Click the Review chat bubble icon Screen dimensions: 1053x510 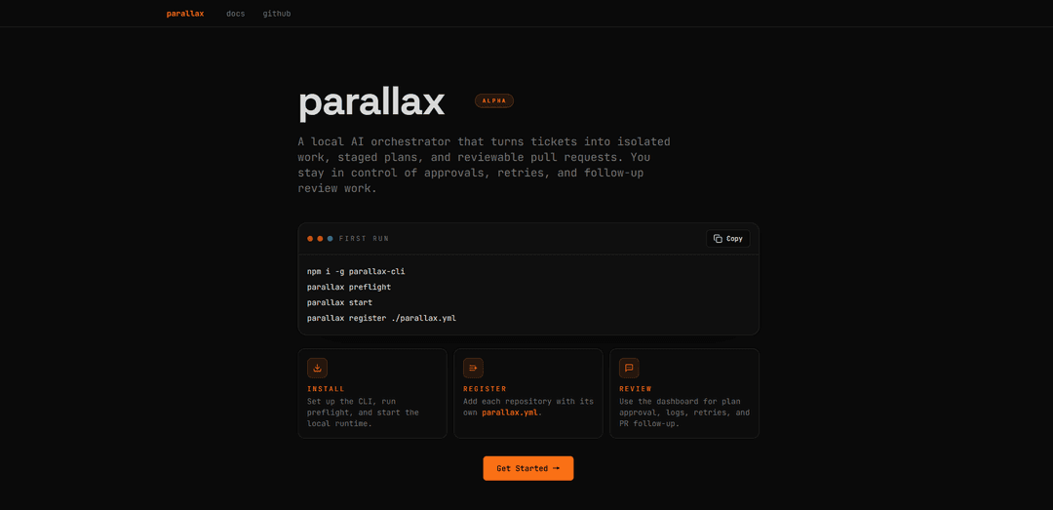(629, 368)
